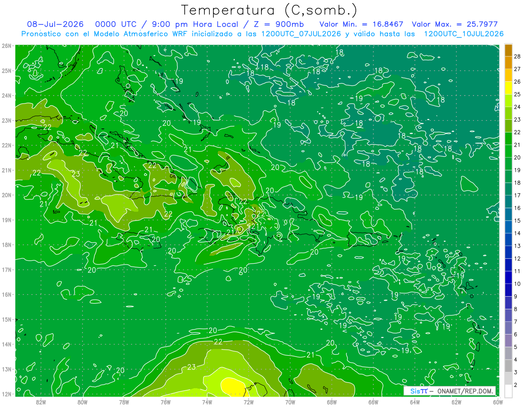The image size is (529, 408).
Task: Click the "80W" longitude axis label
Action: coord(82,401)
